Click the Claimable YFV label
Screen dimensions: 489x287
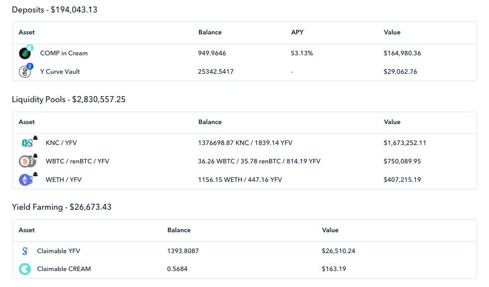58,251
